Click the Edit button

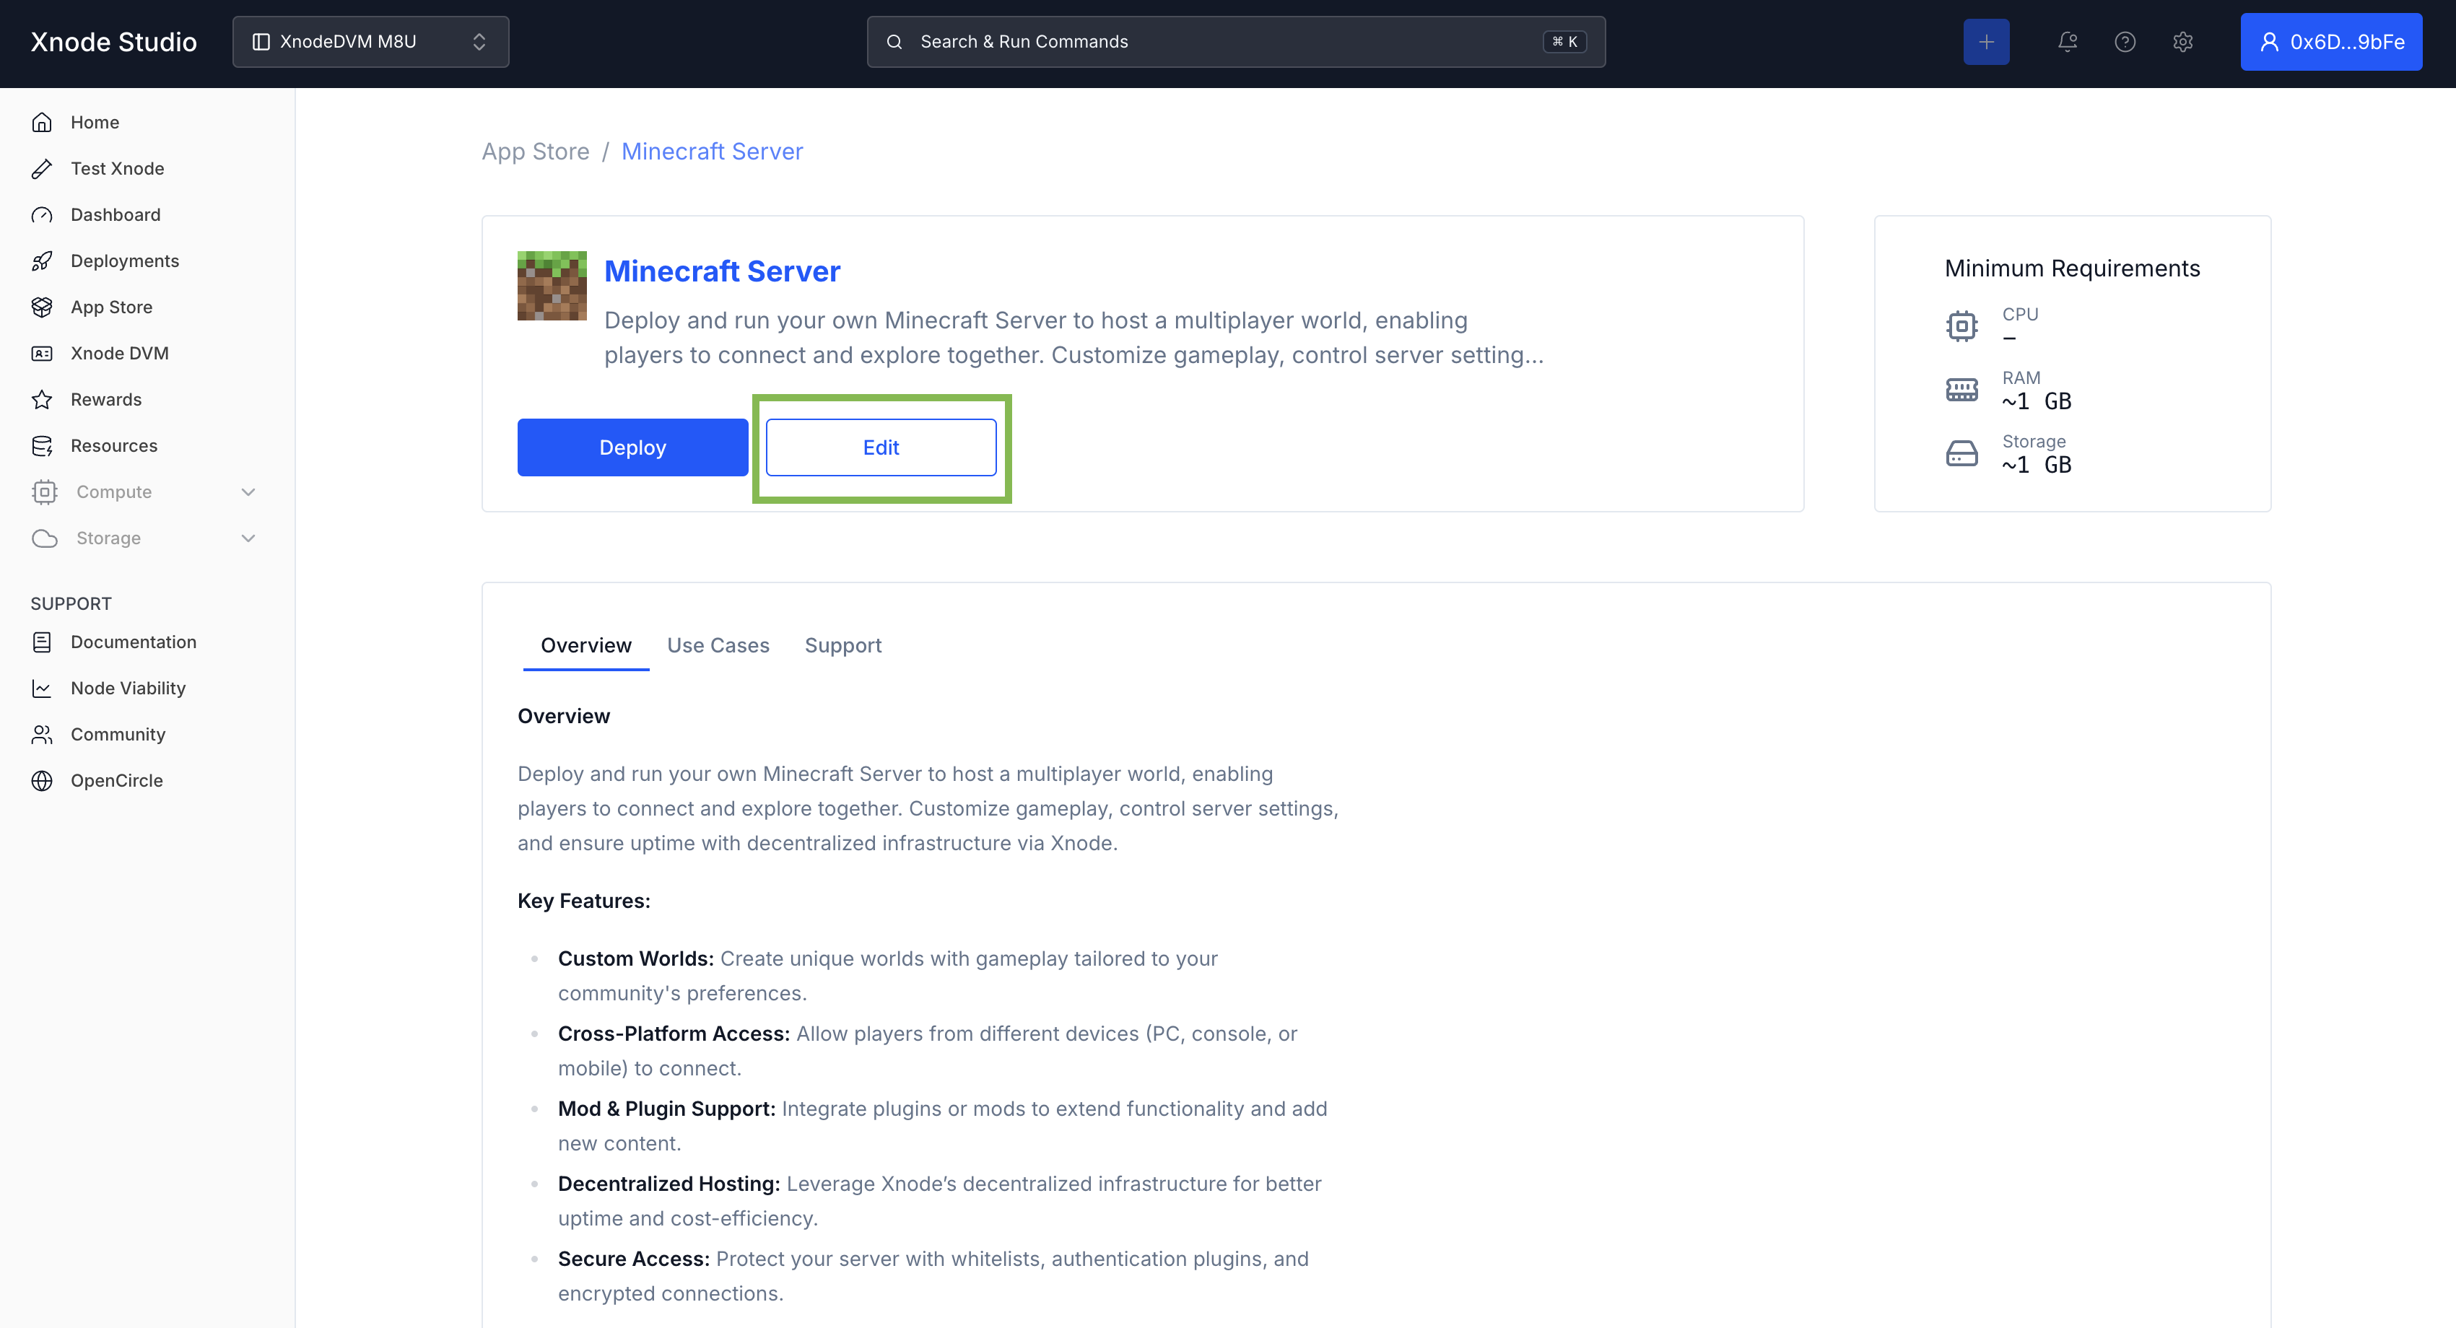pyautogui.click(x=881, y=447)
